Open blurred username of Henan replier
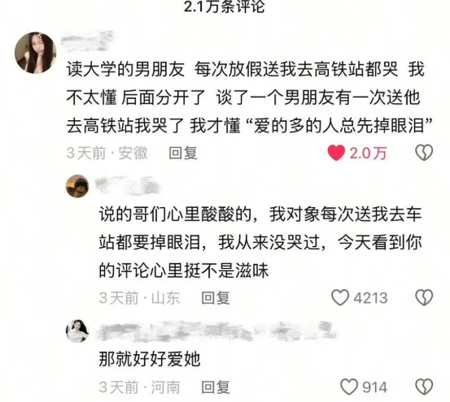This screenshot has height=402, width=450. (x=216, y=331)
